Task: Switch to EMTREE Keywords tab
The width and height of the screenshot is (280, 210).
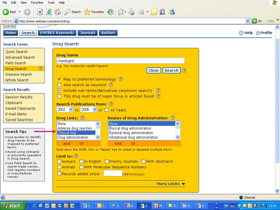Action: pos(57,33)
